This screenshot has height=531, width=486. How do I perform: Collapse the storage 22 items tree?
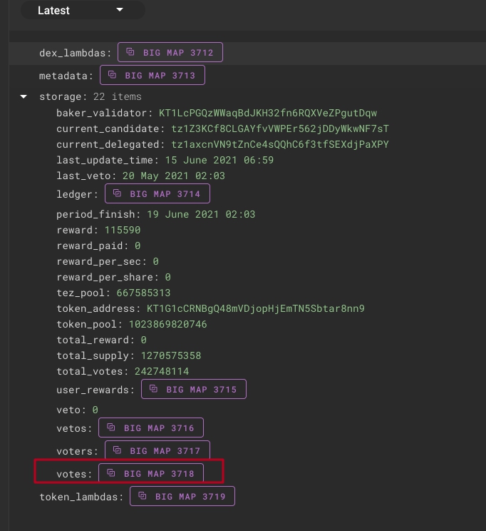point(24,97)
